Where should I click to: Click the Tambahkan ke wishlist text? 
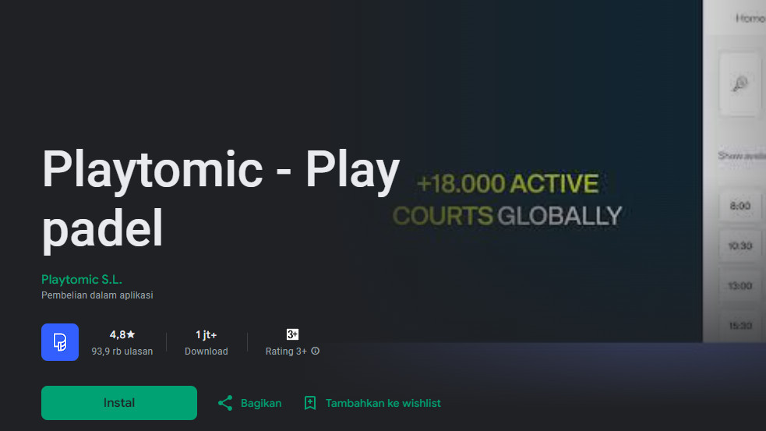pyautogui.click(x=383, y=403)
